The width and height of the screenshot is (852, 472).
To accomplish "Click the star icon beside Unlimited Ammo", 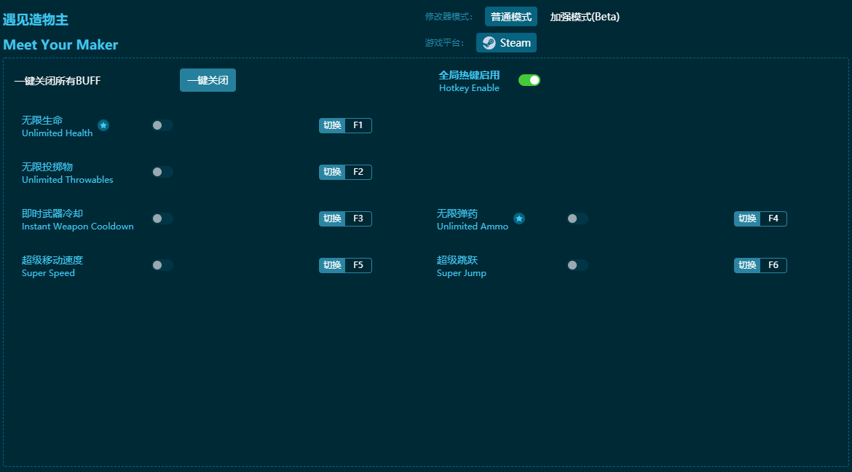I will tap(519, 219).
